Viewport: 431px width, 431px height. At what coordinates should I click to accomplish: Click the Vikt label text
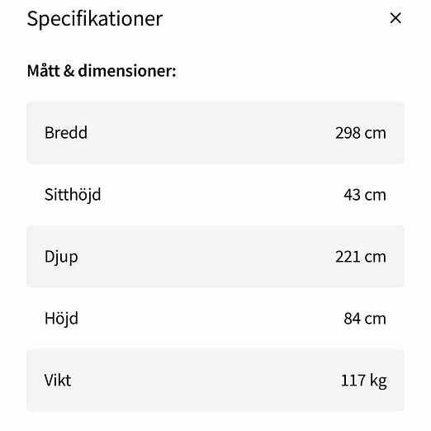[58, 381]
